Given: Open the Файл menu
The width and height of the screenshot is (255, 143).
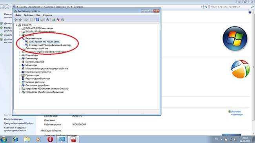Looking at the screenshot, I should click(x=18, y=15).
